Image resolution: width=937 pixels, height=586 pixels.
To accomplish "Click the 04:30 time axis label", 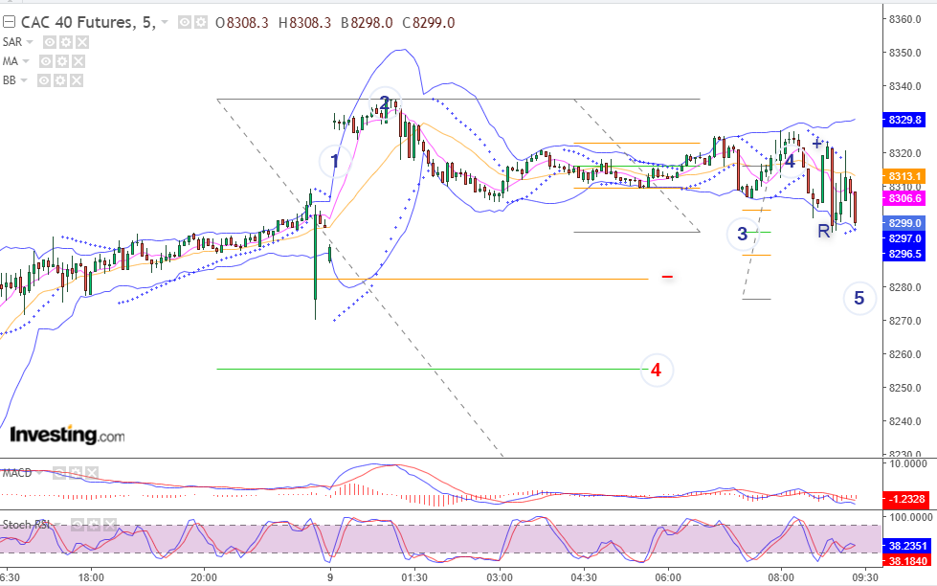I will 583,577.
